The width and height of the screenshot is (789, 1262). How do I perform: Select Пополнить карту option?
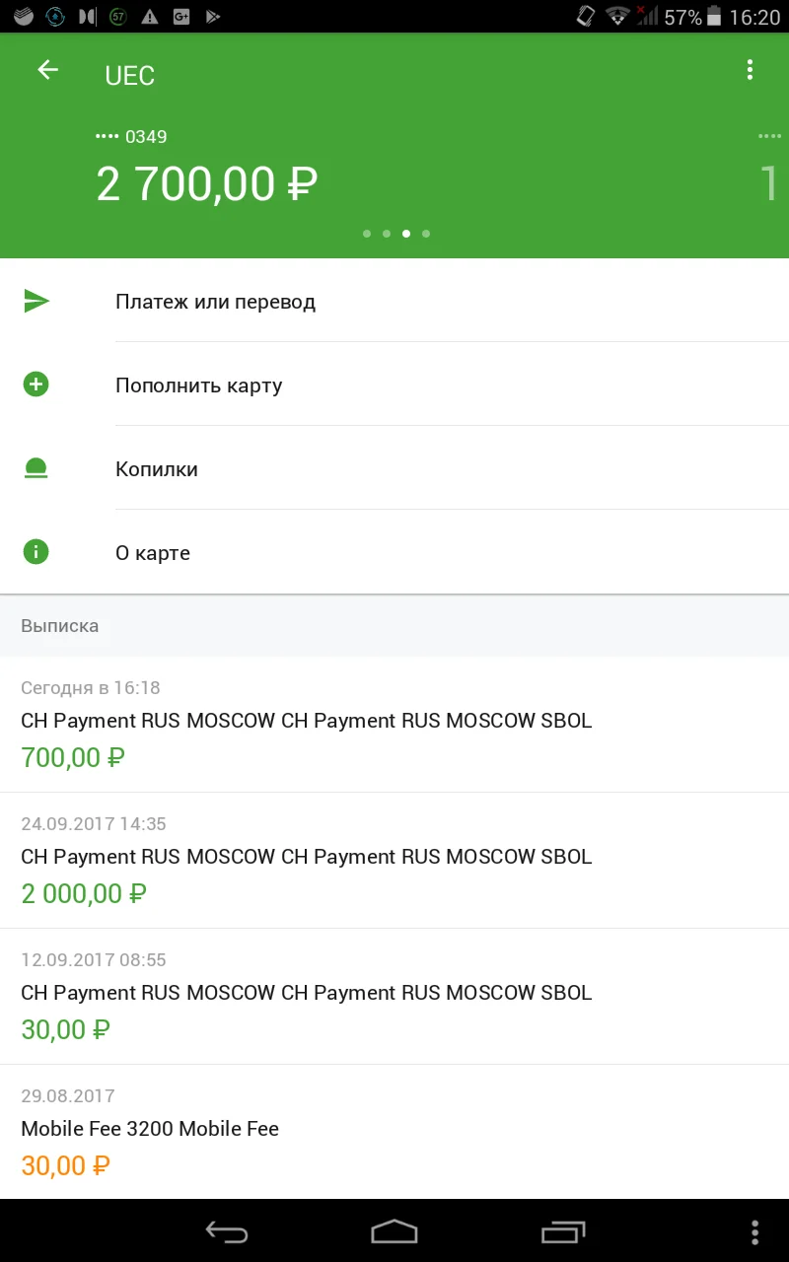tap(198, 386)
